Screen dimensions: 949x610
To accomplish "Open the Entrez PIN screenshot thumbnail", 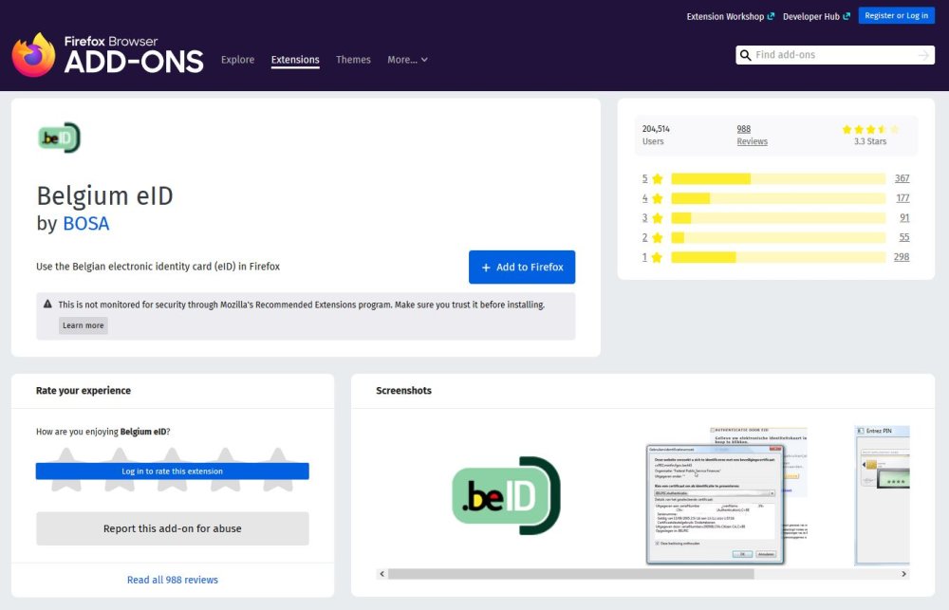I will tap(882, 495).
